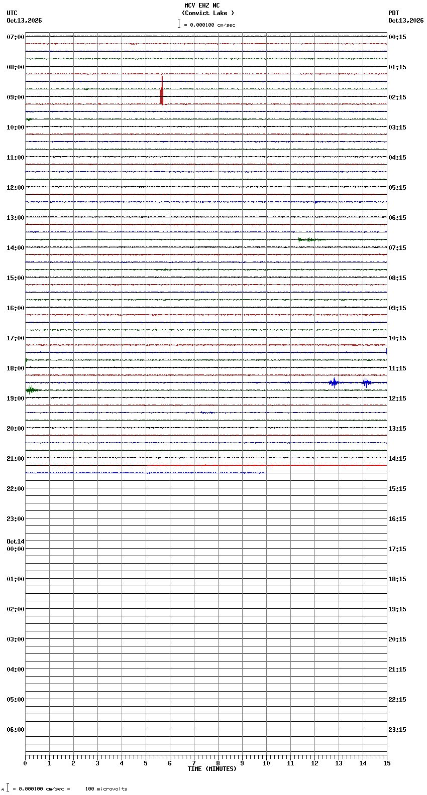Click the 0 minute axis tick label
427x795 pixels.
pos(25,763)
